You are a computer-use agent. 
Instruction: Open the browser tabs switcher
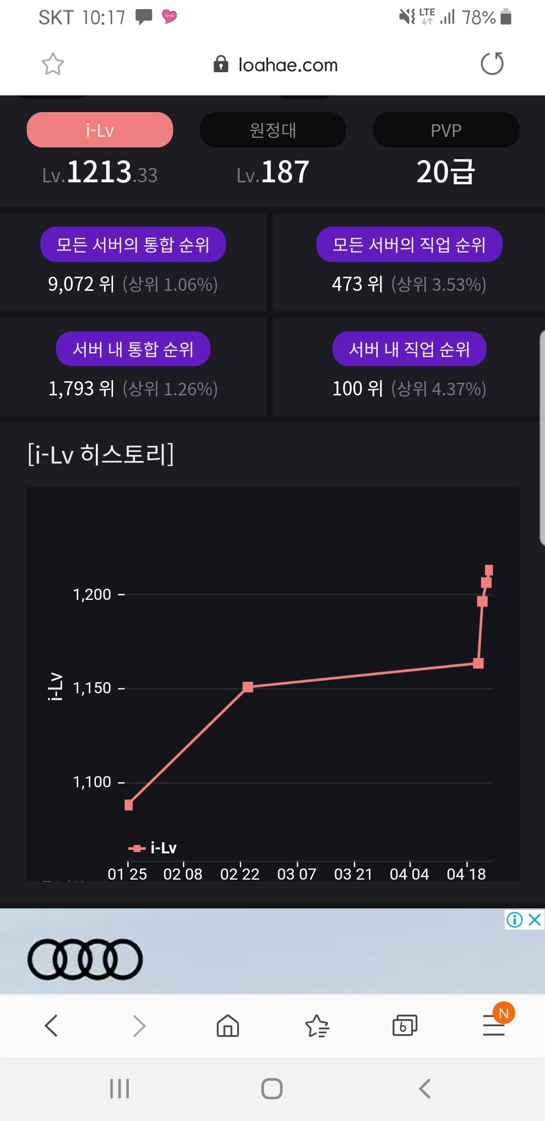(x=405, y=1026)
